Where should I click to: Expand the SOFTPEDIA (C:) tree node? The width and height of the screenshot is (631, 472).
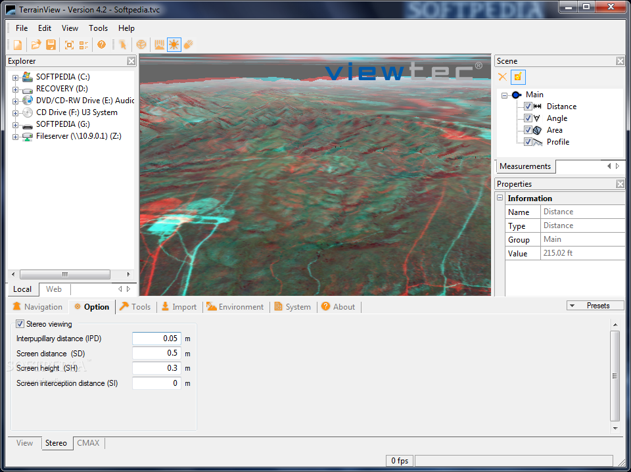[15, 78]
